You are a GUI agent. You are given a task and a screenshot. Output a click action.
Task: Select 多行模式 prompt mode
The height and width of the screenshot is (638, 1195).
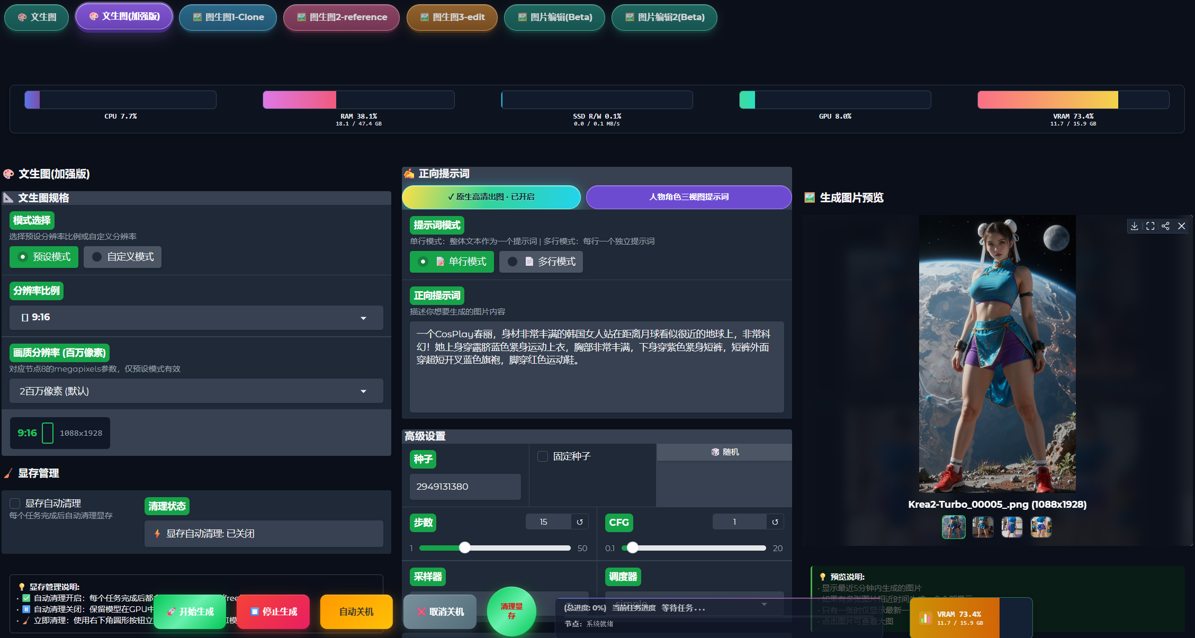(x=541, y=262)
